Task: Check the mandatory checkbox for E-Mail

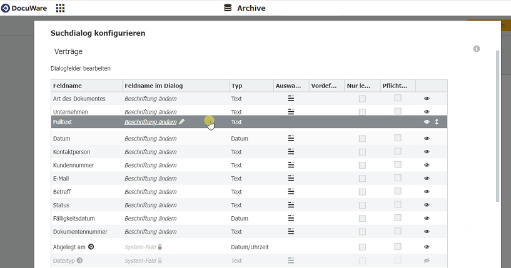Action: pos(398,178)
